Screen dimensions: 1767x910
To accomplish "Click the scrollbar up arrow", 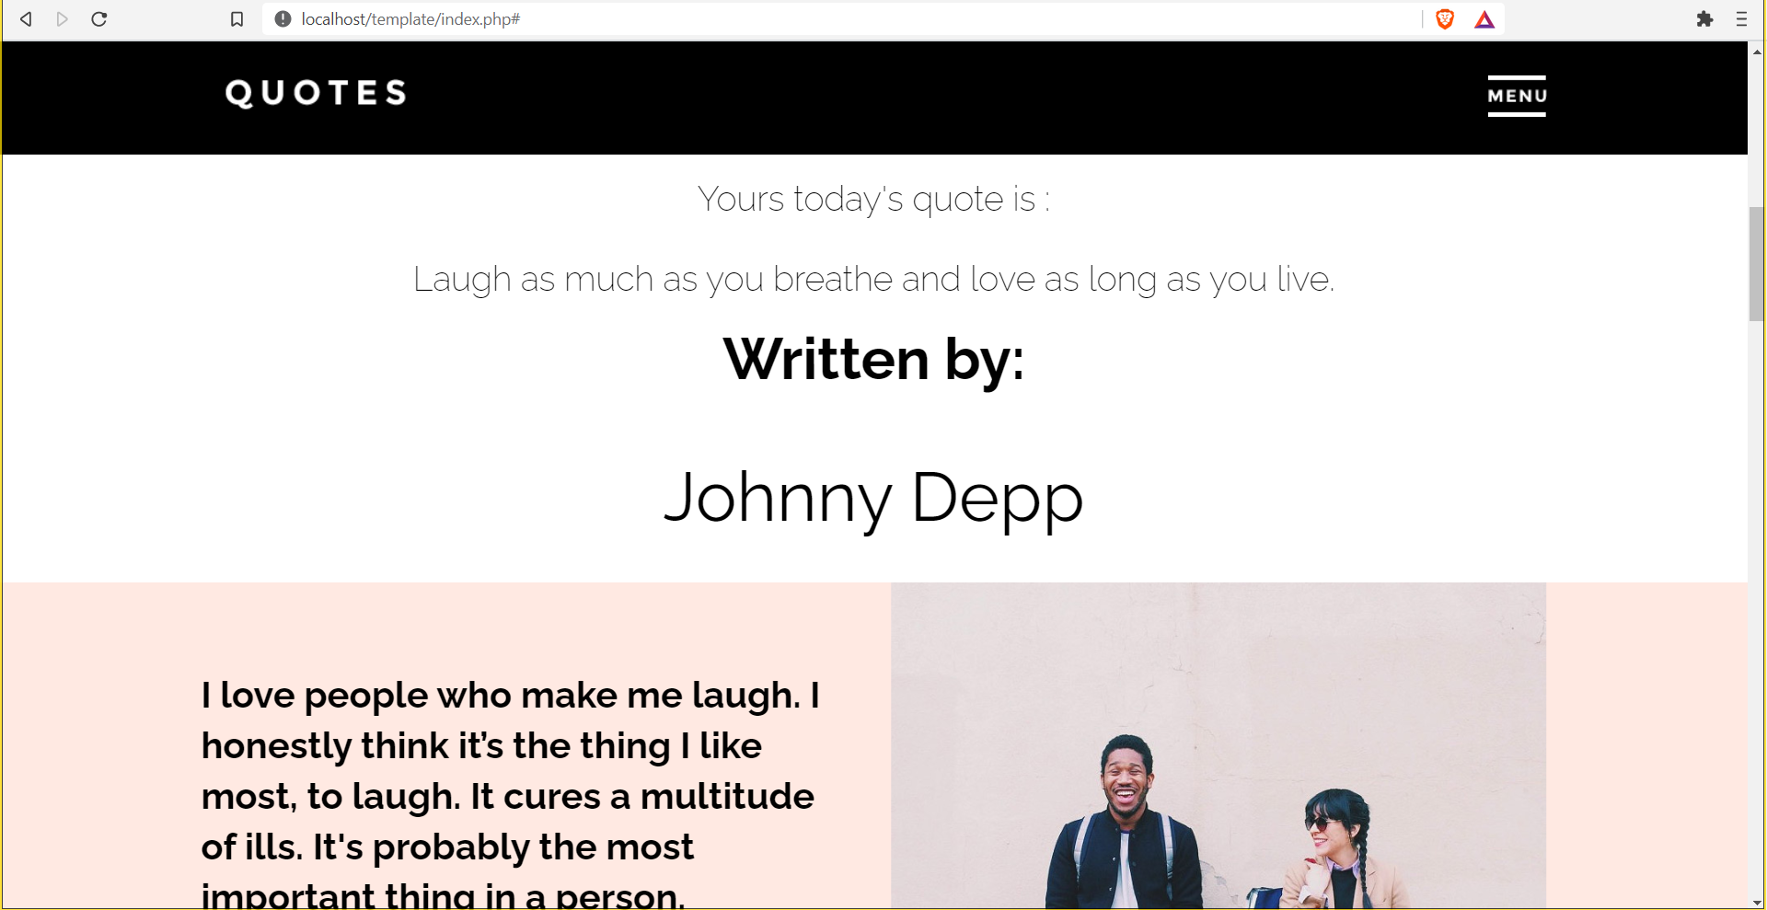I will click(1757, 52).
